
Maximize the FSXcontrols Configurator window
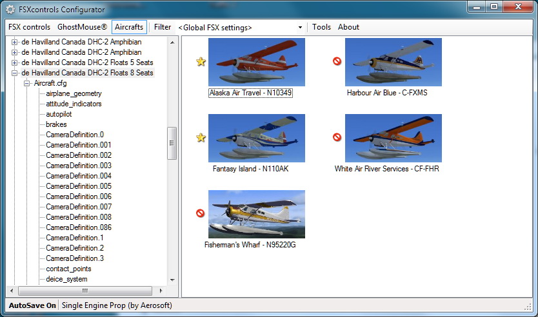tap(493, 6)
